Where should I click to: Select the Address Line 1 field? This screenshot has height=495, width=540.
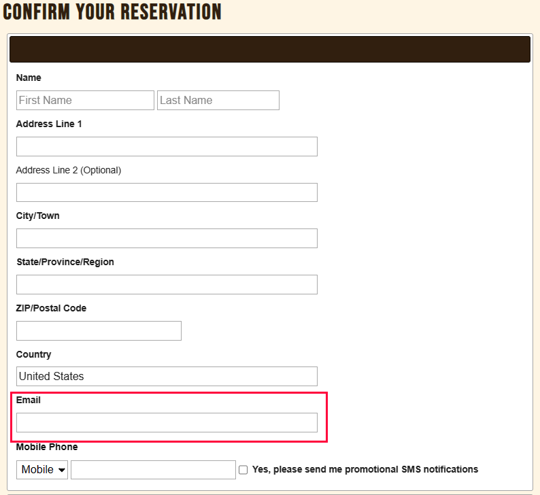pyautogui.click(x=167, y=146)
